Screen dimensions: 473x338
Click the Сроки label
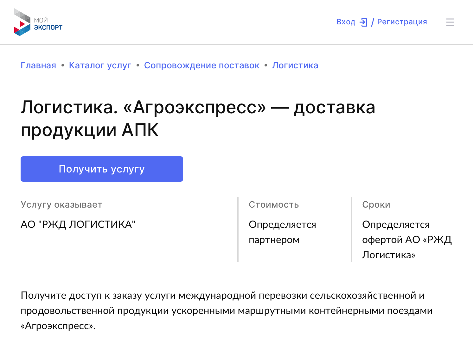(x=376, y=205)
